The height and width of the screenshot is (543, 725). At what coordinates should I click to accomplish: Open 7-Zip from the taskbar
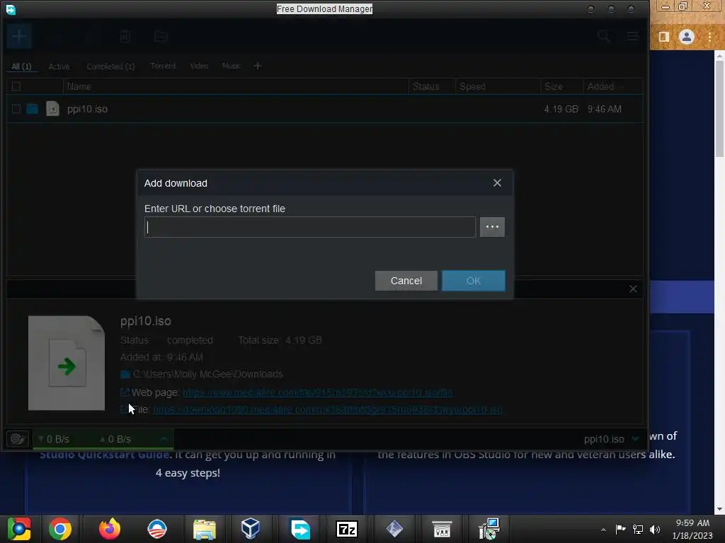pyautogui.click(x=347, y=529)
